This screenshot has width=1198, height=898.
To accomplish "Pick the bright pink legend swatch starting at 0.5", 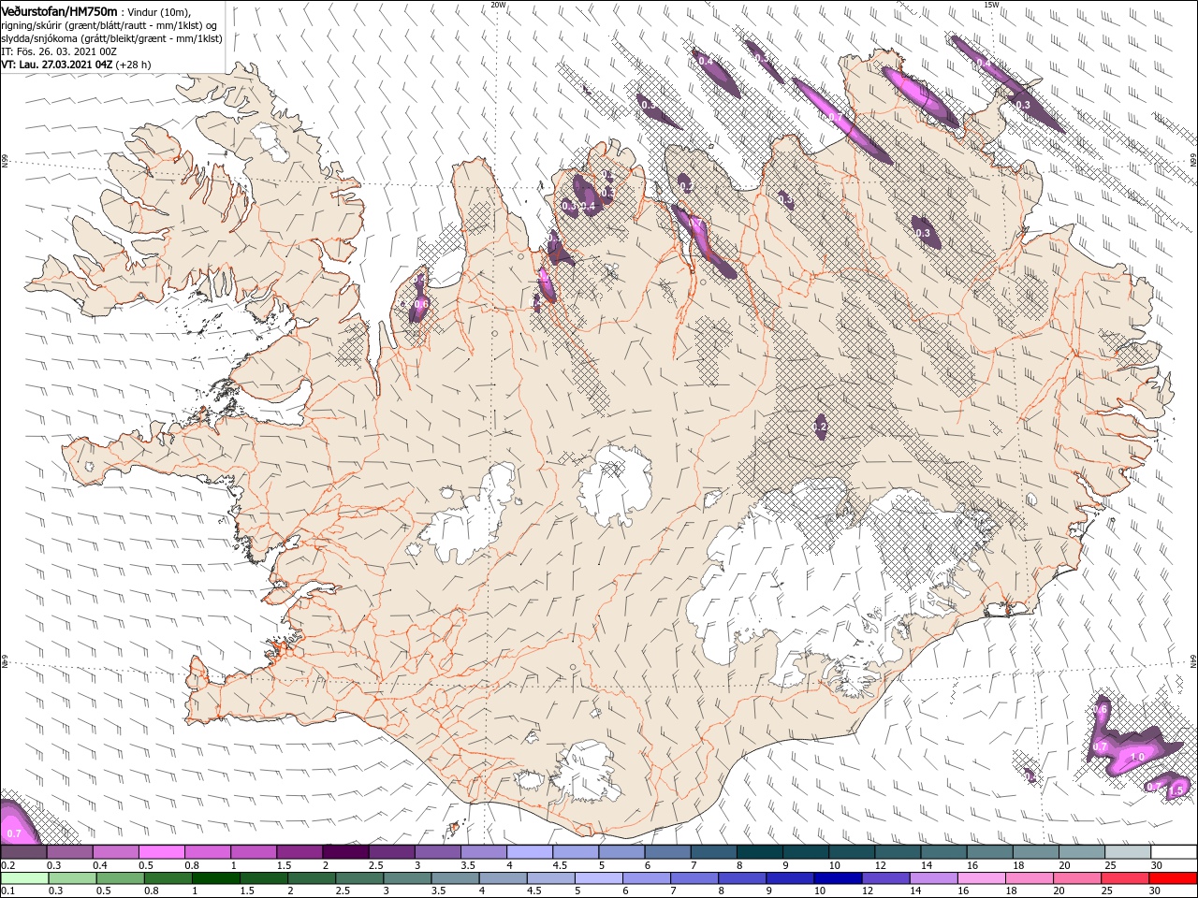I will point(161,852).
